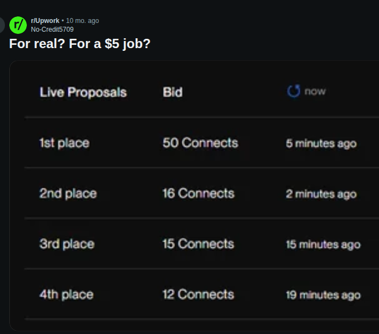The image size is (379, 334).
Task: Select the 3rd place row
Action: coord(202,244)
